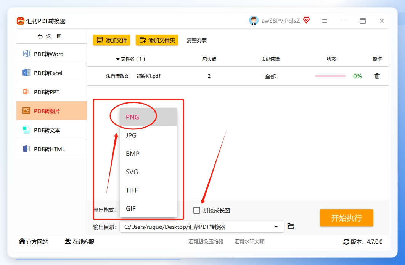Click the 0% status text
The image size is (405, 265).
coord(357,76)
